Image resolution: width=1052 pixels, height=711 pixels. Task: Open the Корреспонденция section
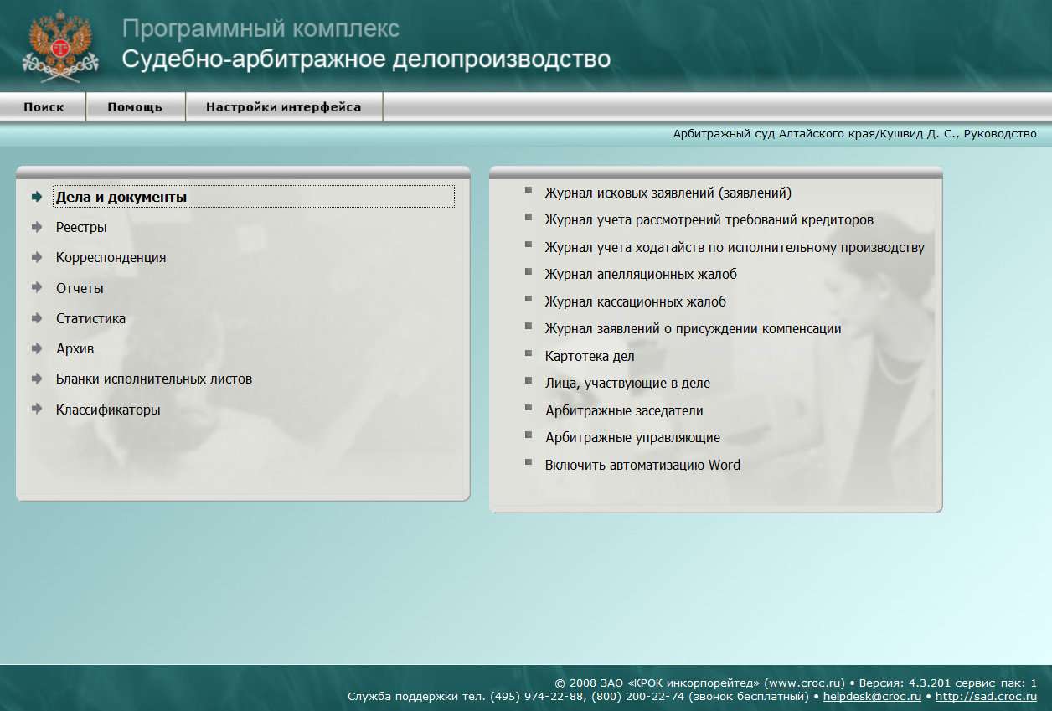(x=111, y=258)
